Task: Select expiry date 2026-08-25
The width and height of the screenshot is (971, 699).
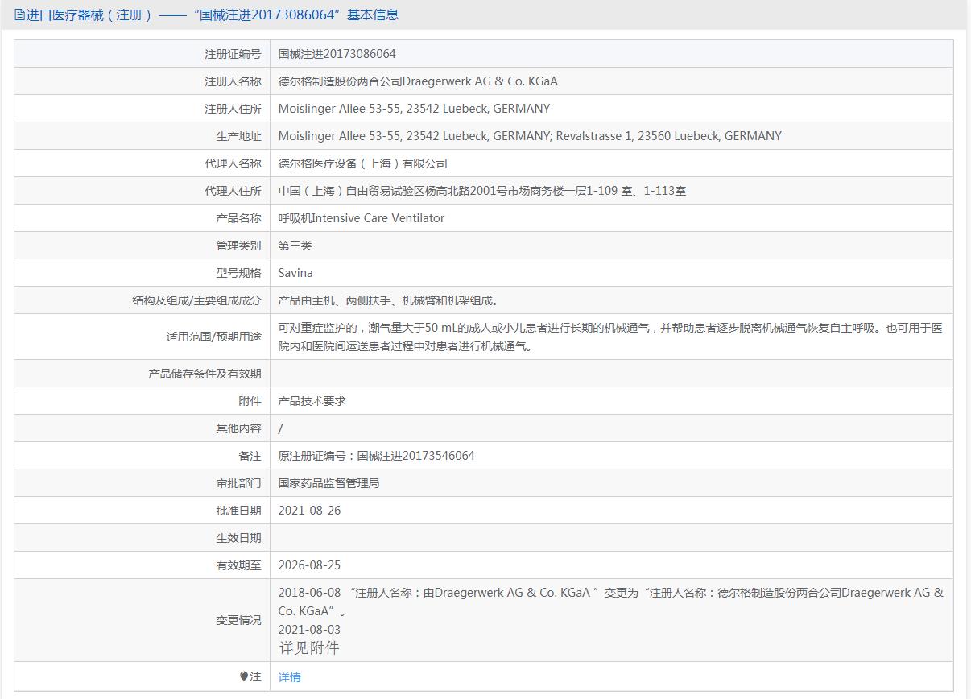Action: click(x=310, y=565)
